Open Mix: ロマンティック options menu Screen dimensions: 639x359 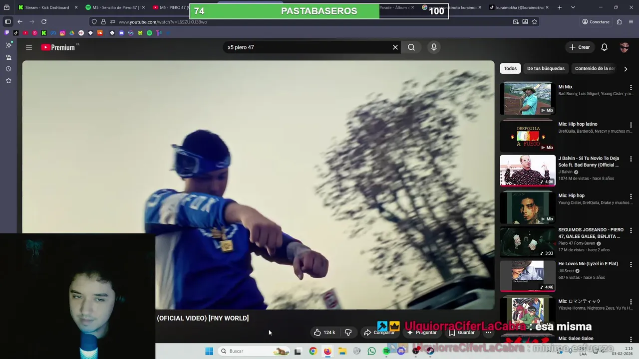click(631, 302)
